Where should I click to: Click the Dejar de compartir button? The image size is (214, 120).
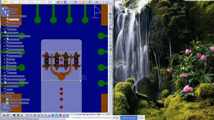point(129,118)
